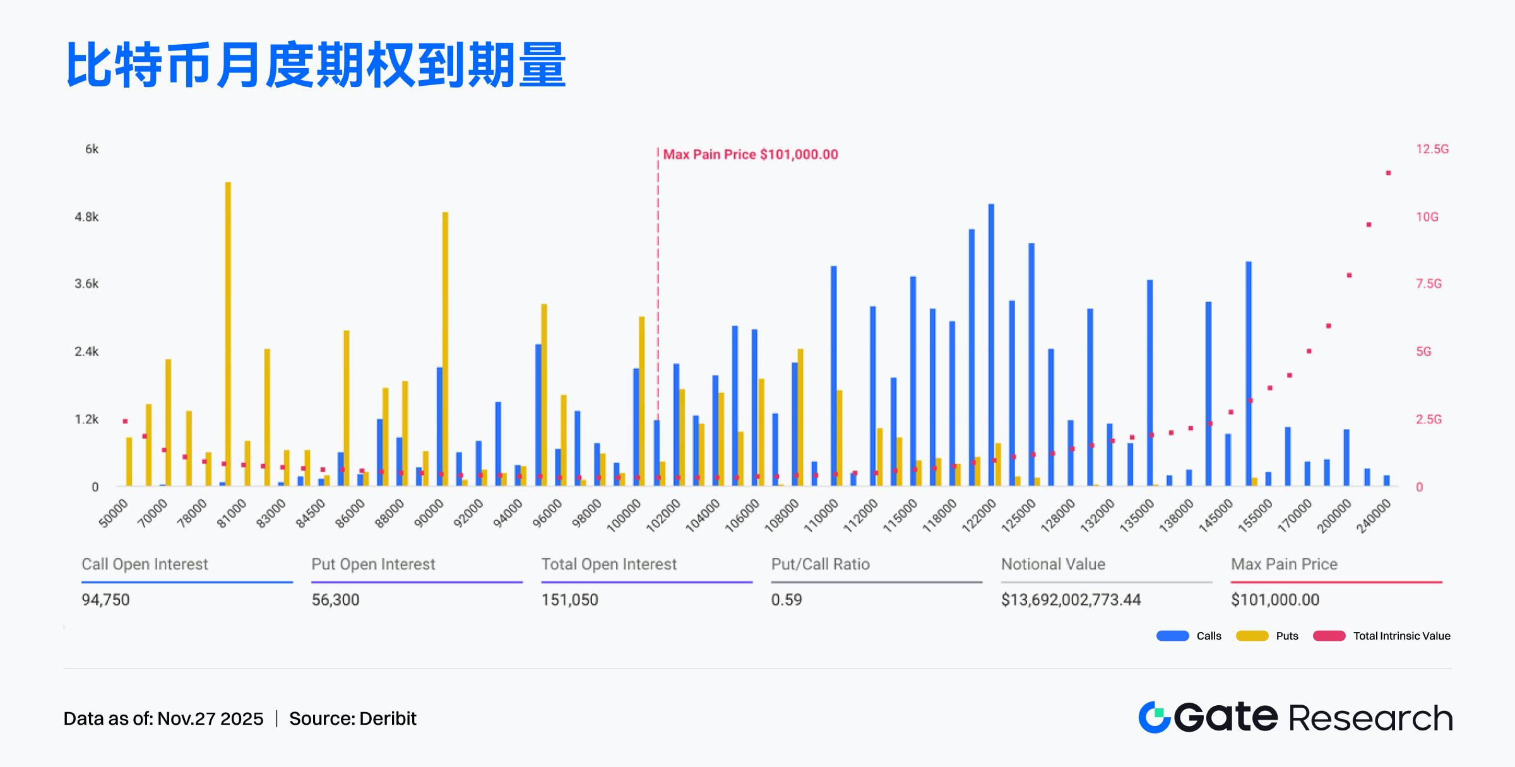The image size is (1515, 767).
Task: Click the Gate logo icon
Action: click(x=1155, y=717)
